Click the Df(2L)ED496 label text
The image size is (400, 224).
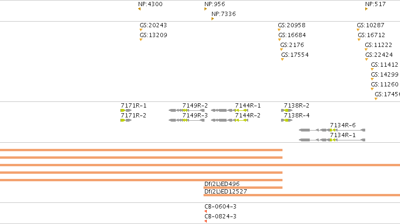[222, 184]
